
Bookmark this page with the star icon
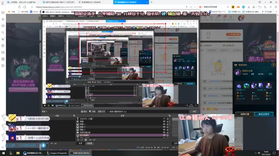pyautogui.click(x=32, y=7)
